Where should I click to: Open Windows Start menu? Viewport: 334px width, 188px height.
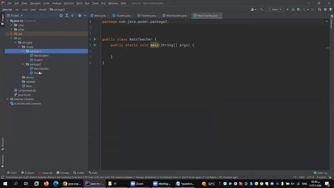[x=5, y=183]
